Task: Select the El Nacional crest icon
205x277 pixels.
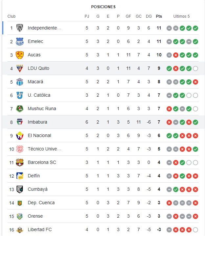Action: (20, 135)
